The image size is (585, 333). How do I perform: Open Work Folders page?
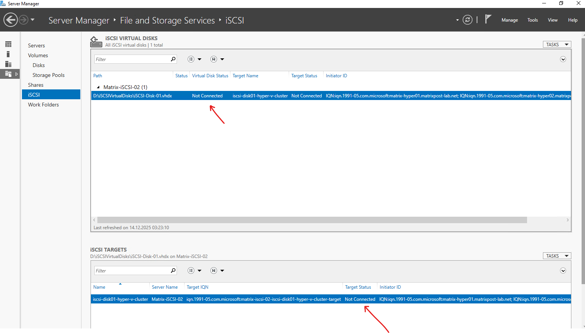click(44, 105)
